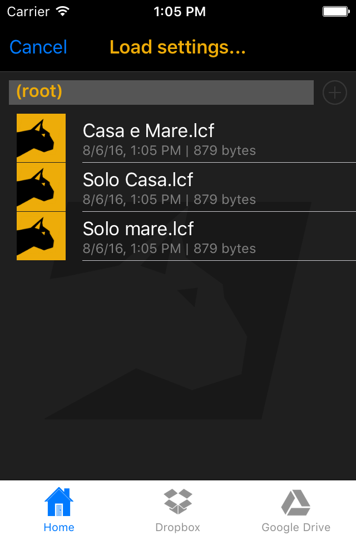Tap the Google Drive triangle icon
The image size is (356, 535).
coord(296,502)
